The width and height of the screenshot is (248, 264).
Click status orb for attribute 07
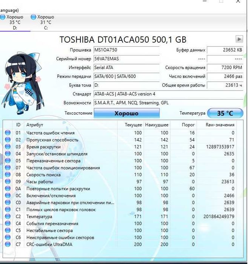[x=8, y=168]
